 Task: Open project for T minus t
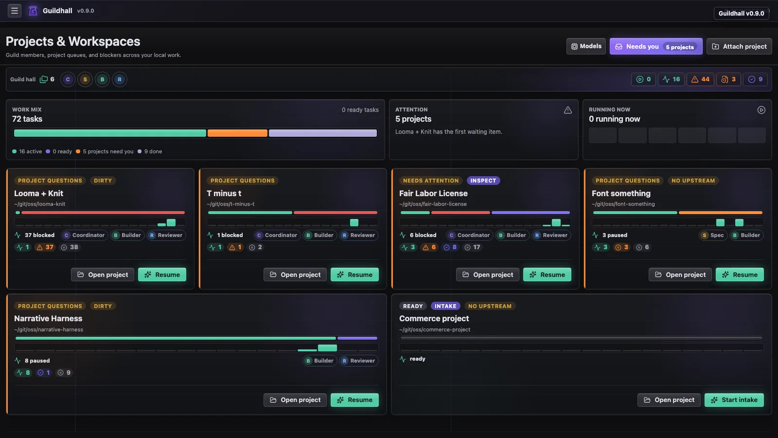(x=295, y=274)
